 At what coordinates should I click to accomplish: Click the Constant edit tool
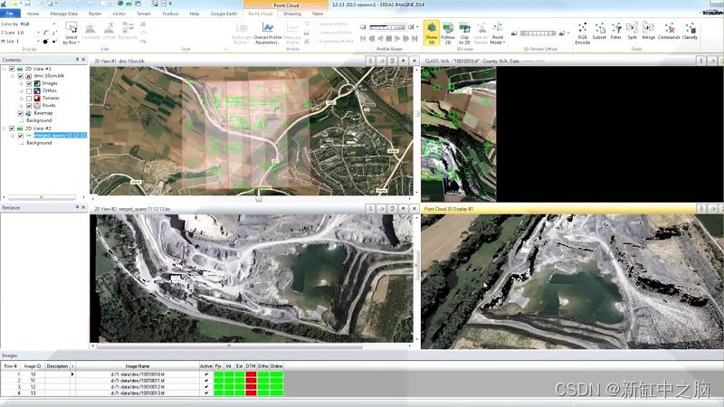coord(90,31)
